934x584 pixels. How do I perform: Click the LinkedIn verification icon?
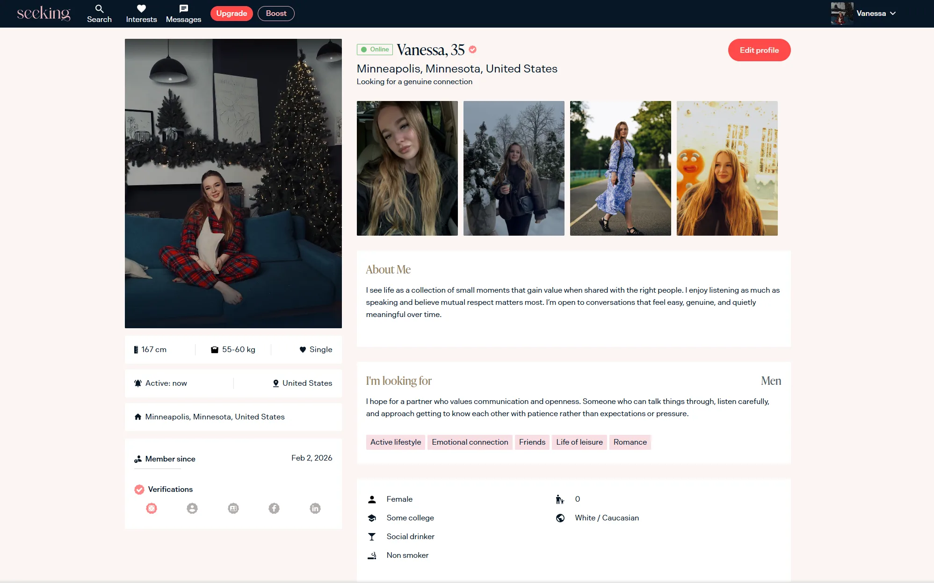tap(315, 508)
